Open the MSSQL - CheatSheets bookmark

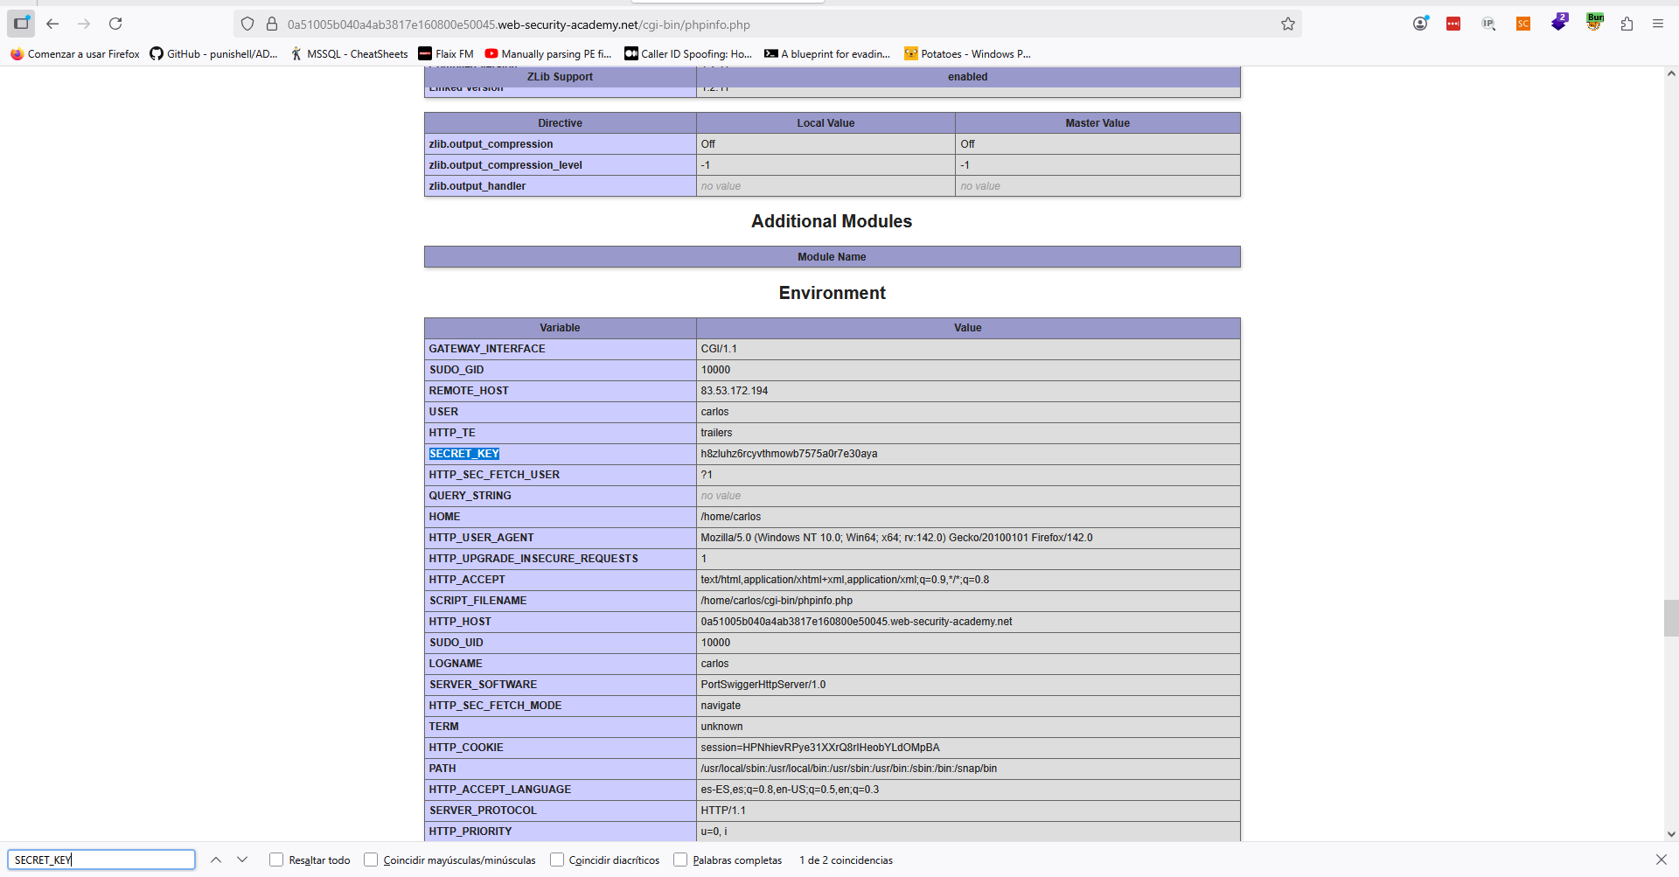349,54
